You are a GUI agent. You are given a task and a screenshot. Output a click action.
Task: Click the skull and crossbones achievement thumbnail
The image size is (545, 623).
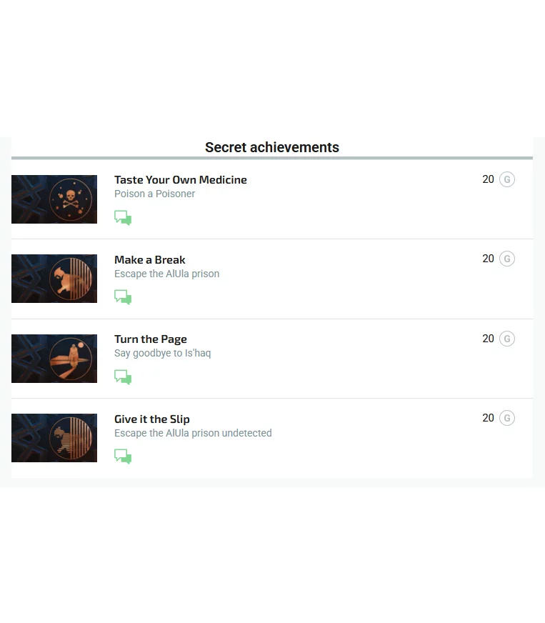(54, 199)
